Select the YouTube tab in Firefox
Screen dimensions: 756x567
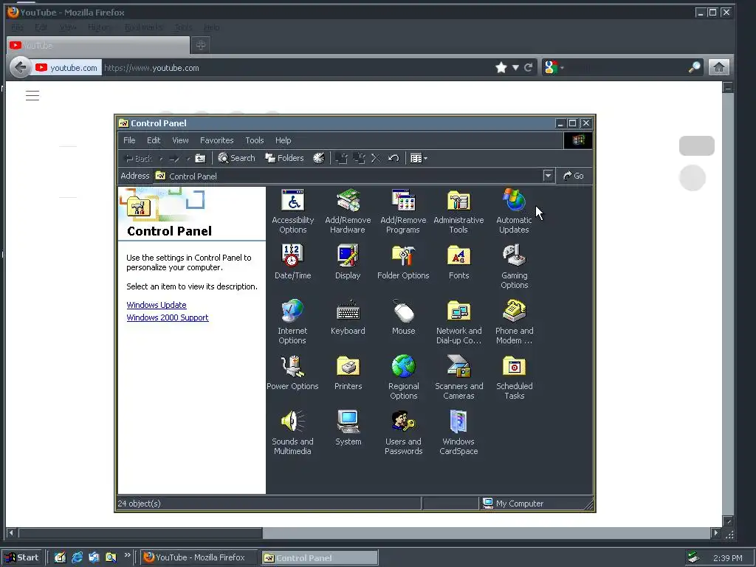click(98, 45)
